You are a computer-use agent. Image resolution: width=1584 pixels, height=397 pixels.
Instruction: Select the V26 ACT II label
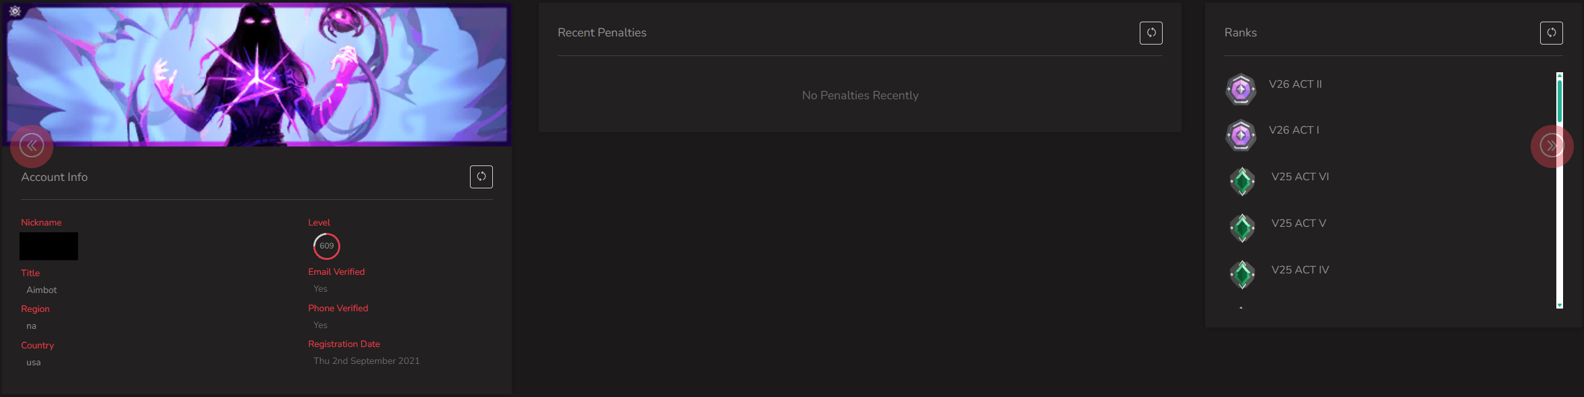(x=1295, y=84)
